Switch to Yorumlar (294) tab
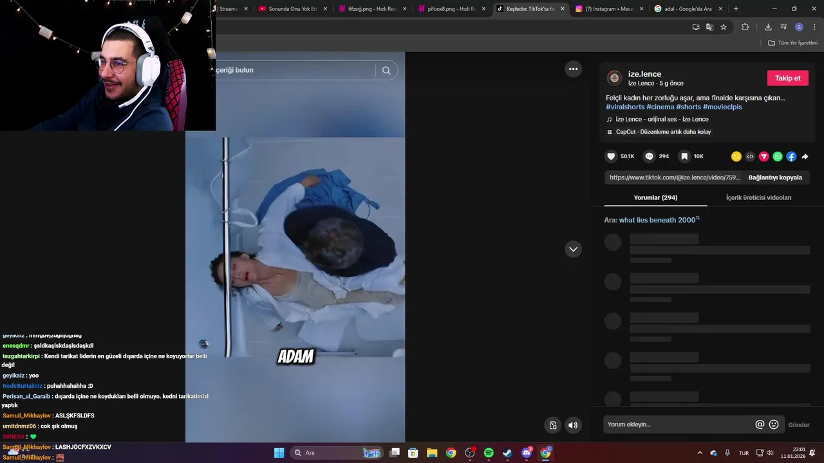 [x=655, y=197]
